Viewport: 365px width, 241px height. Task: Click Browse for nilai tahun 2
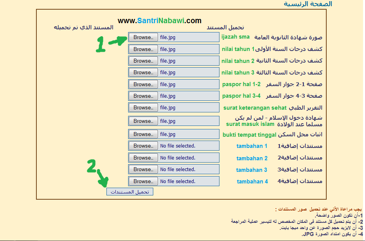(143, 61)
